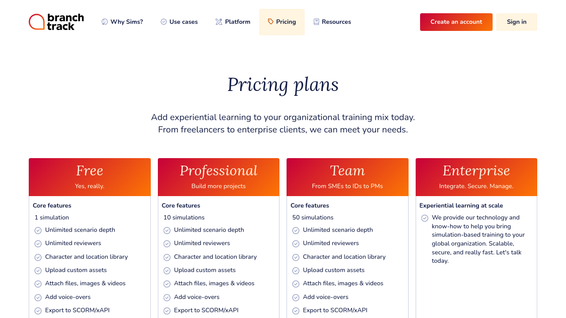Expand the Platform navigation menu
566x318 pixels.
click(x=233, y=22)
